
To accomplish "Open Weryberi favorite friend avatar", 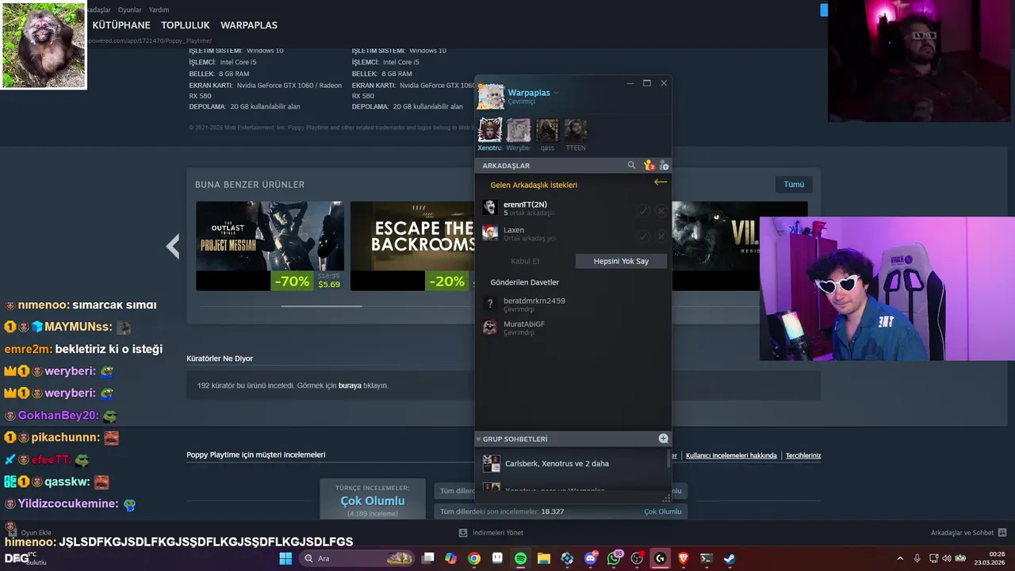I will (x=519, y=130).
